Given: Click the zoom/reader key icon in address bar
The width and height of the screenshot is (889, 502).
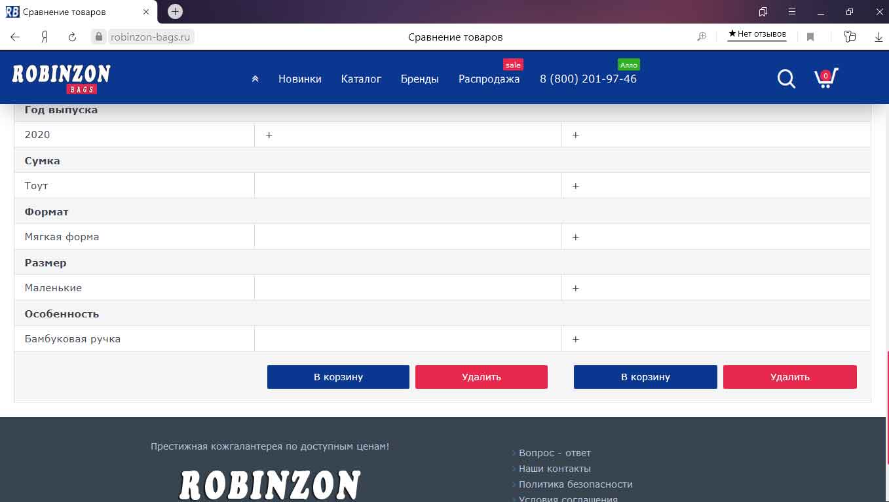Looking at the screenshot, I should [702, 37].
